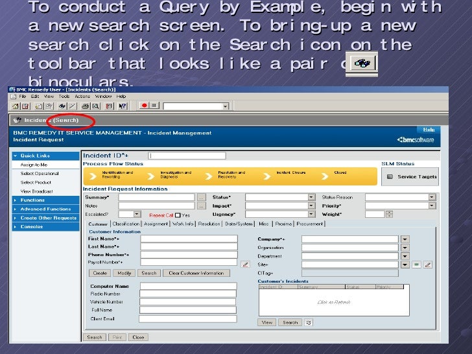Click the binoculars New Search toolbar icon
The image size is (472, 354).
[62, 106]
